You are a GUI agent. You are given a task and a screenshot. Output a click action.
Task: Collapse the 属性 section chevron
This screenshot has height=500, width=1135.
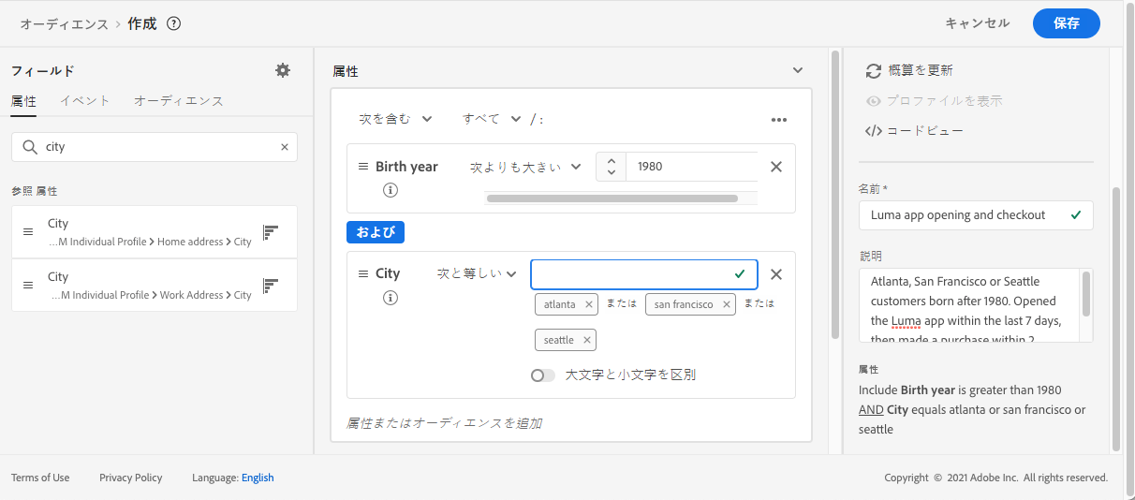pyautogui.click(x=798, y=70)
